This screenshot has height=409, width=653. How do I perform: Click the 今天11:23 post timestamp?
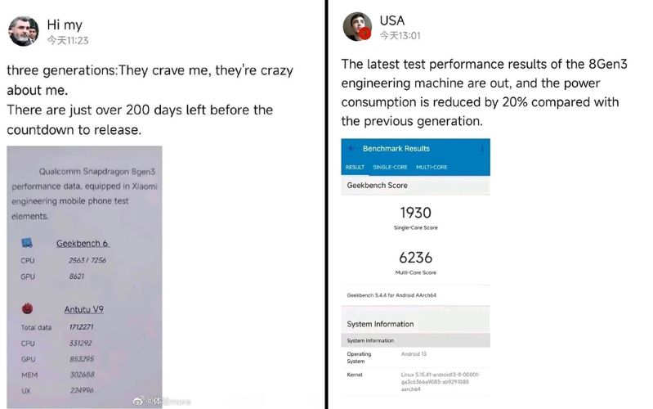click(x=67, y=39)
